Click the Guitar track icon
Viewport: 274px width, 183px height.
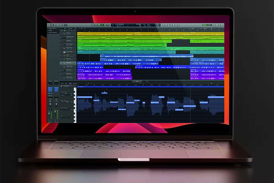(64, 56)
